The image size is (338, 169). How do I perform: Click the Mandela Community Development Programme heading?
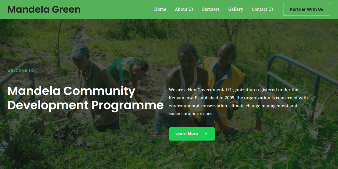pyautogui.click(x=86, y=98)
